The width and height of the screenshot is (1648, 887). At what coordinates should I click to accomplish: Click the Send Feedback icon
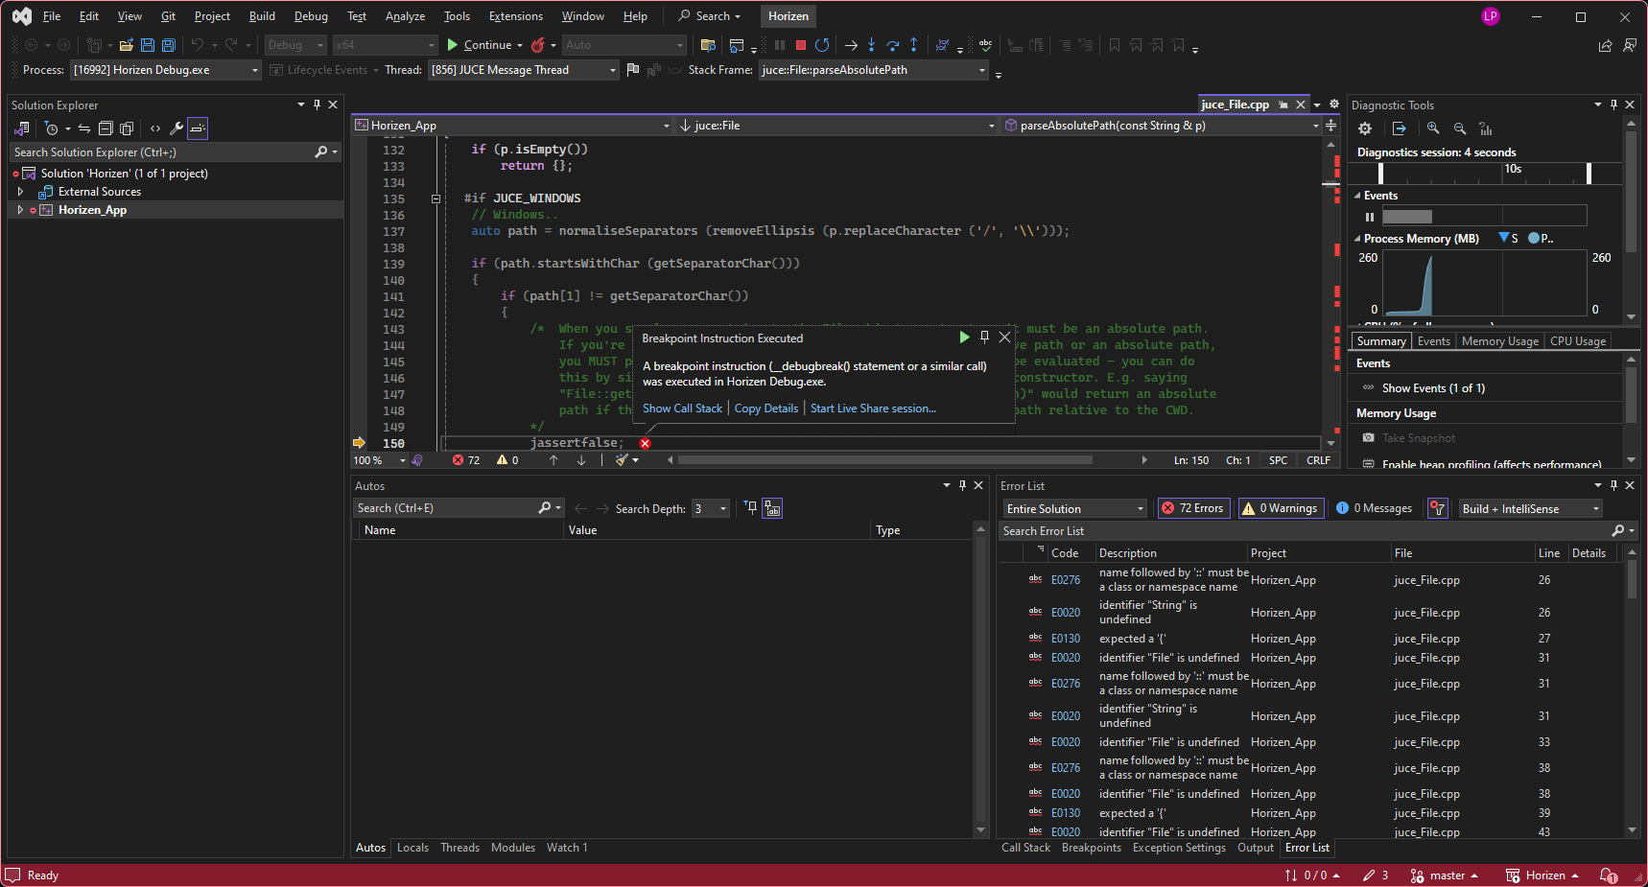tap(1629, 45)
